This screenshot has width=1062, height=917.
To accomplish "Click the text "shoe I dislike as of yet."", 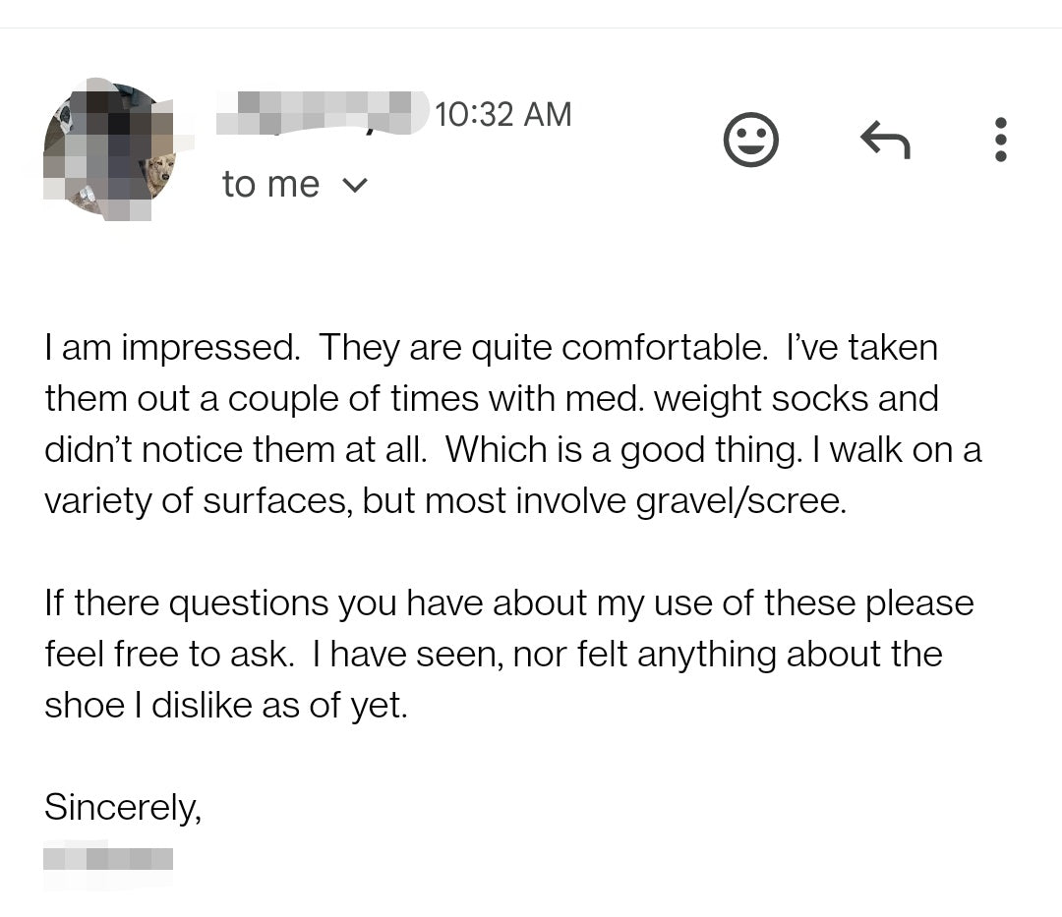I will pos(225,705).
